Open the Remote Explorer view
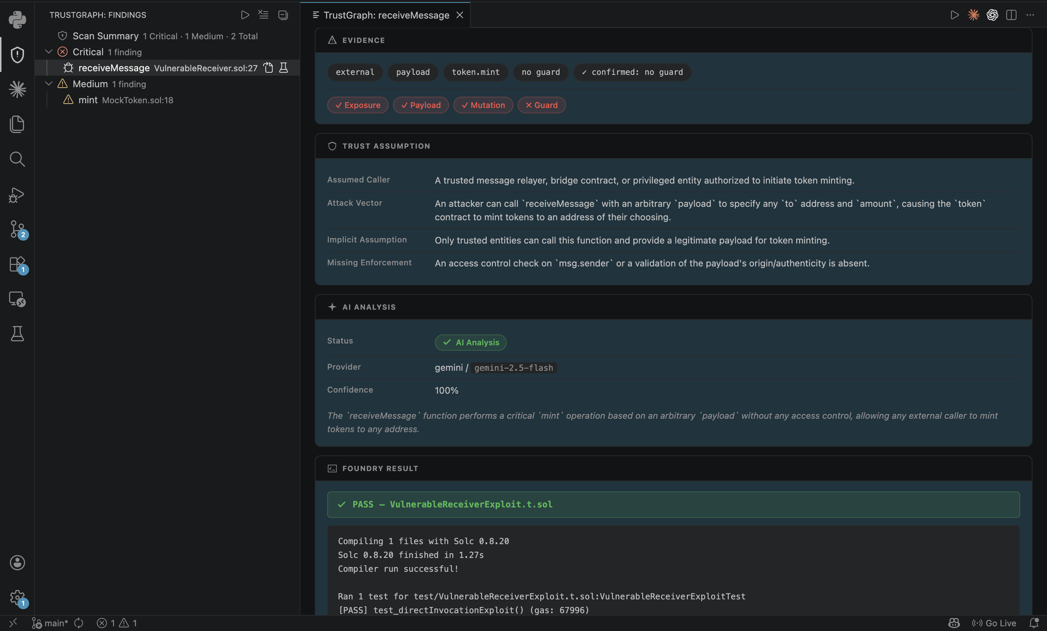1047x631 pixels. tap(17, 299)
